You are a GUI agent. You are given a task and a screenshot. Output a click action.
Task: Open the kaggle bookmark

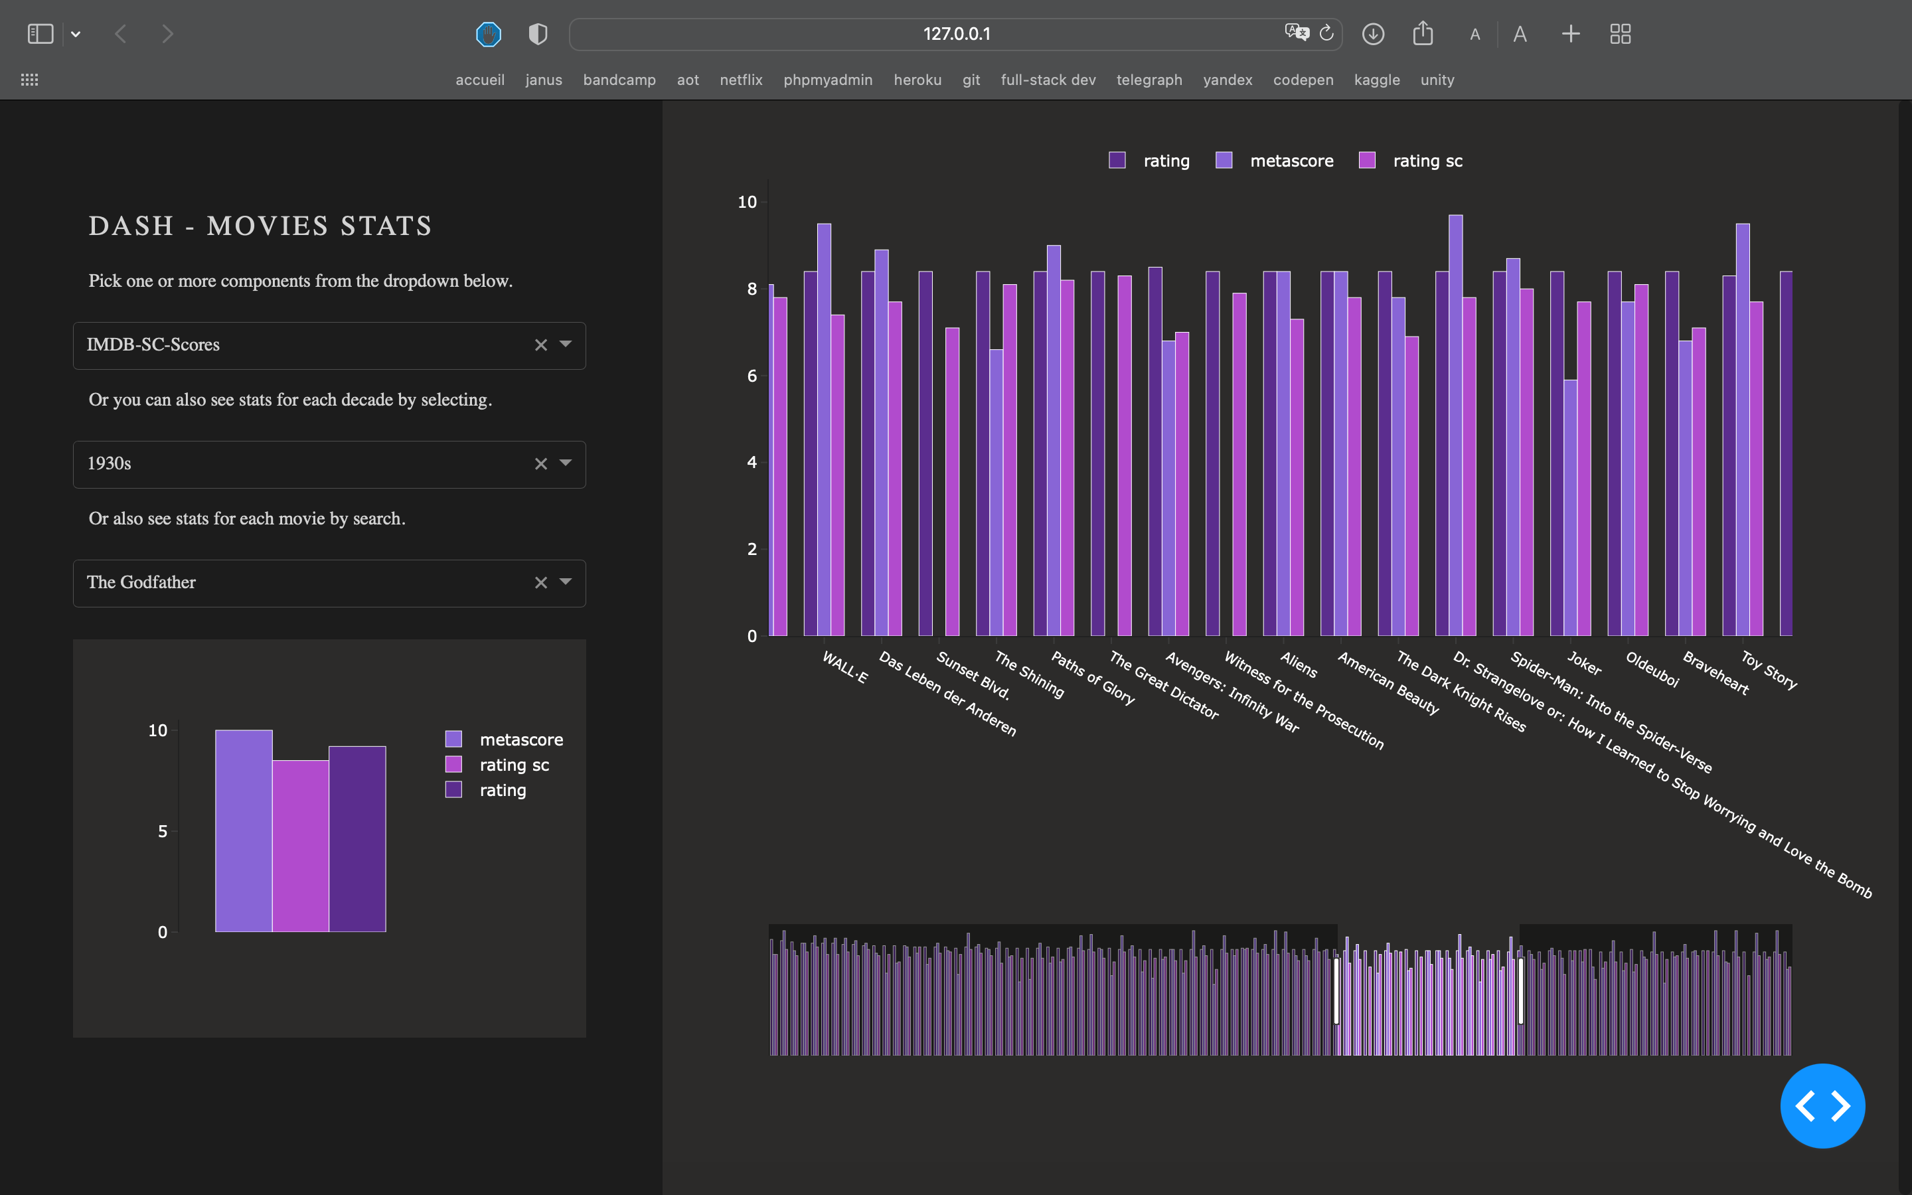coord(1376,80)
